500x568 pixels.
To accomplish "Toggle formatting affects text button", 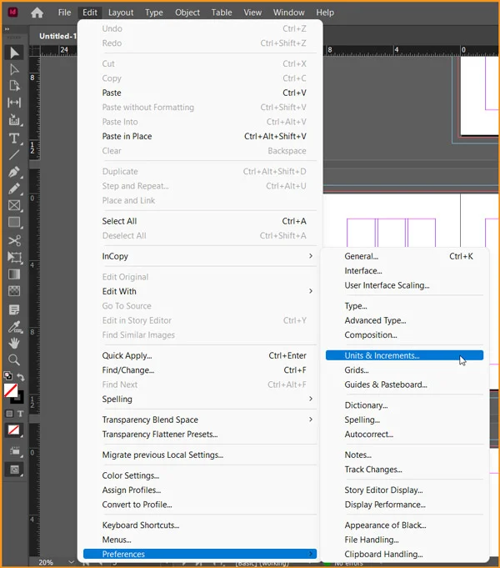I will click(20, 413).
